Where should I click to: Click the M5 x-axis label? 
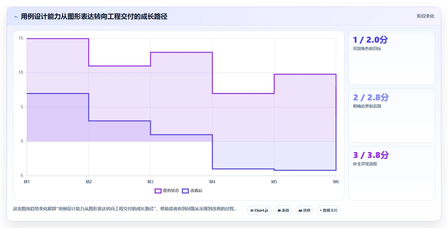coord(274,182)
